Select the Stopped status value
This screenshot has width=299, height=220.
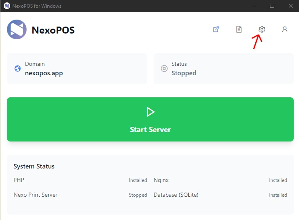[x=184, y=73]
